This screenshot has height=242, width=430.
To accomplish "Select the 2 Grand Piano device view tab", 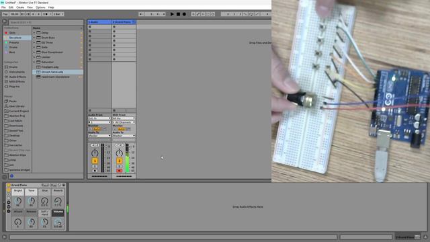I will click(x=408, y=237).
